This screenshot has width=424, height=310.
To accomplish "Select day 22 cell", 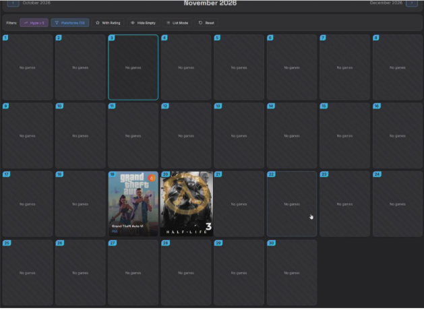I will coord(292,204).
